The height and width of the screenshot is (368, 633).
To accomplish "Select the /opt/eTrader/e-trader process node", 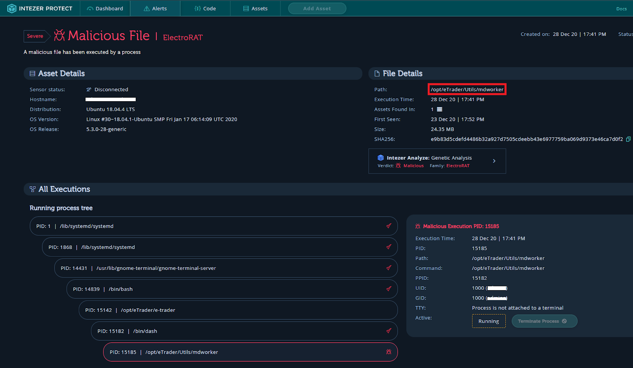I will pos(237,310).
